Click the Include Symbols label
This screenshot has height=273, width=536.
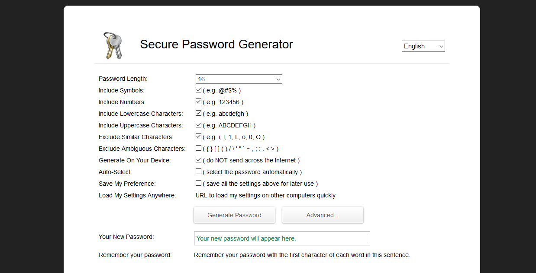pyautogui.click(x=122, y=90)
